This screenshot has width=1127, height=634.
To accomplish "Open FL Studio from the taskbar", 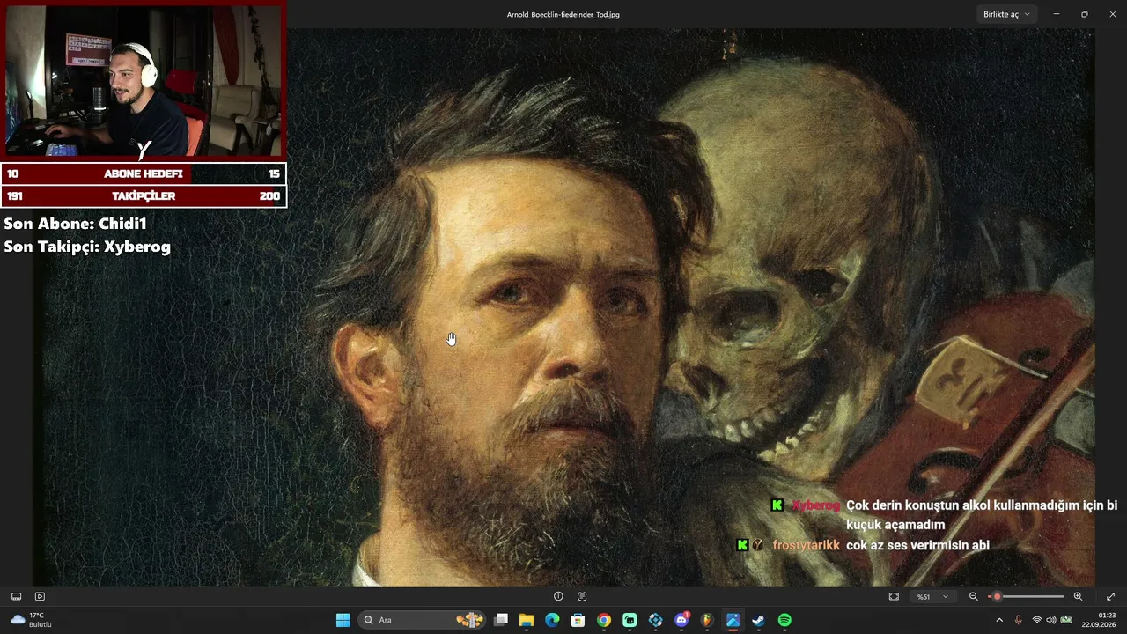I will tap(707, 620).
